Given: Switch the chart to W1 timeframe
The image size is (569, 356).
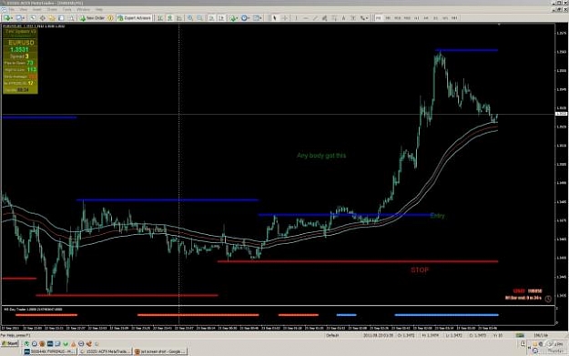Looking at the screenshot, I should tap(445, 18).
